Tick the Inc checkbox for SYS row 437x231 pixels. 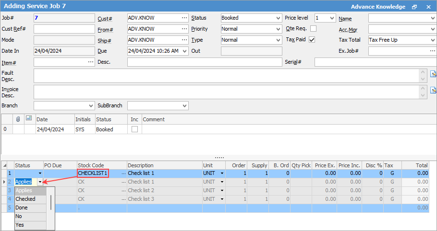[135, 129]
